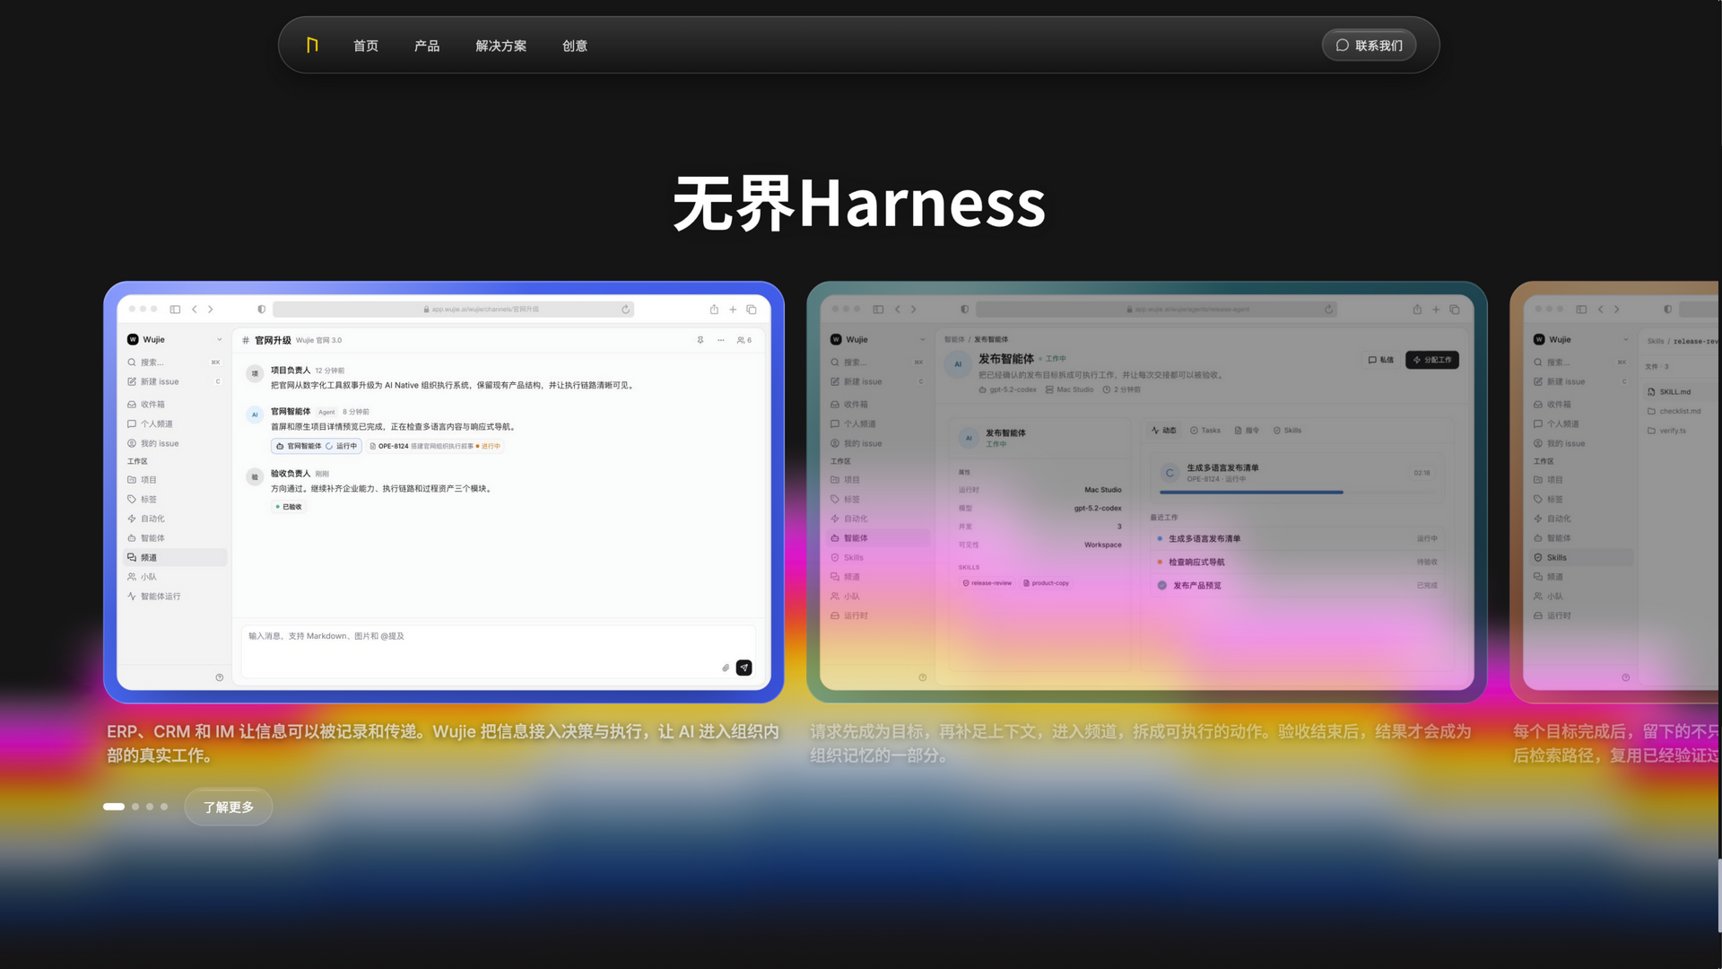Go back in 官网升级 mockup browser

click(194, 310)
